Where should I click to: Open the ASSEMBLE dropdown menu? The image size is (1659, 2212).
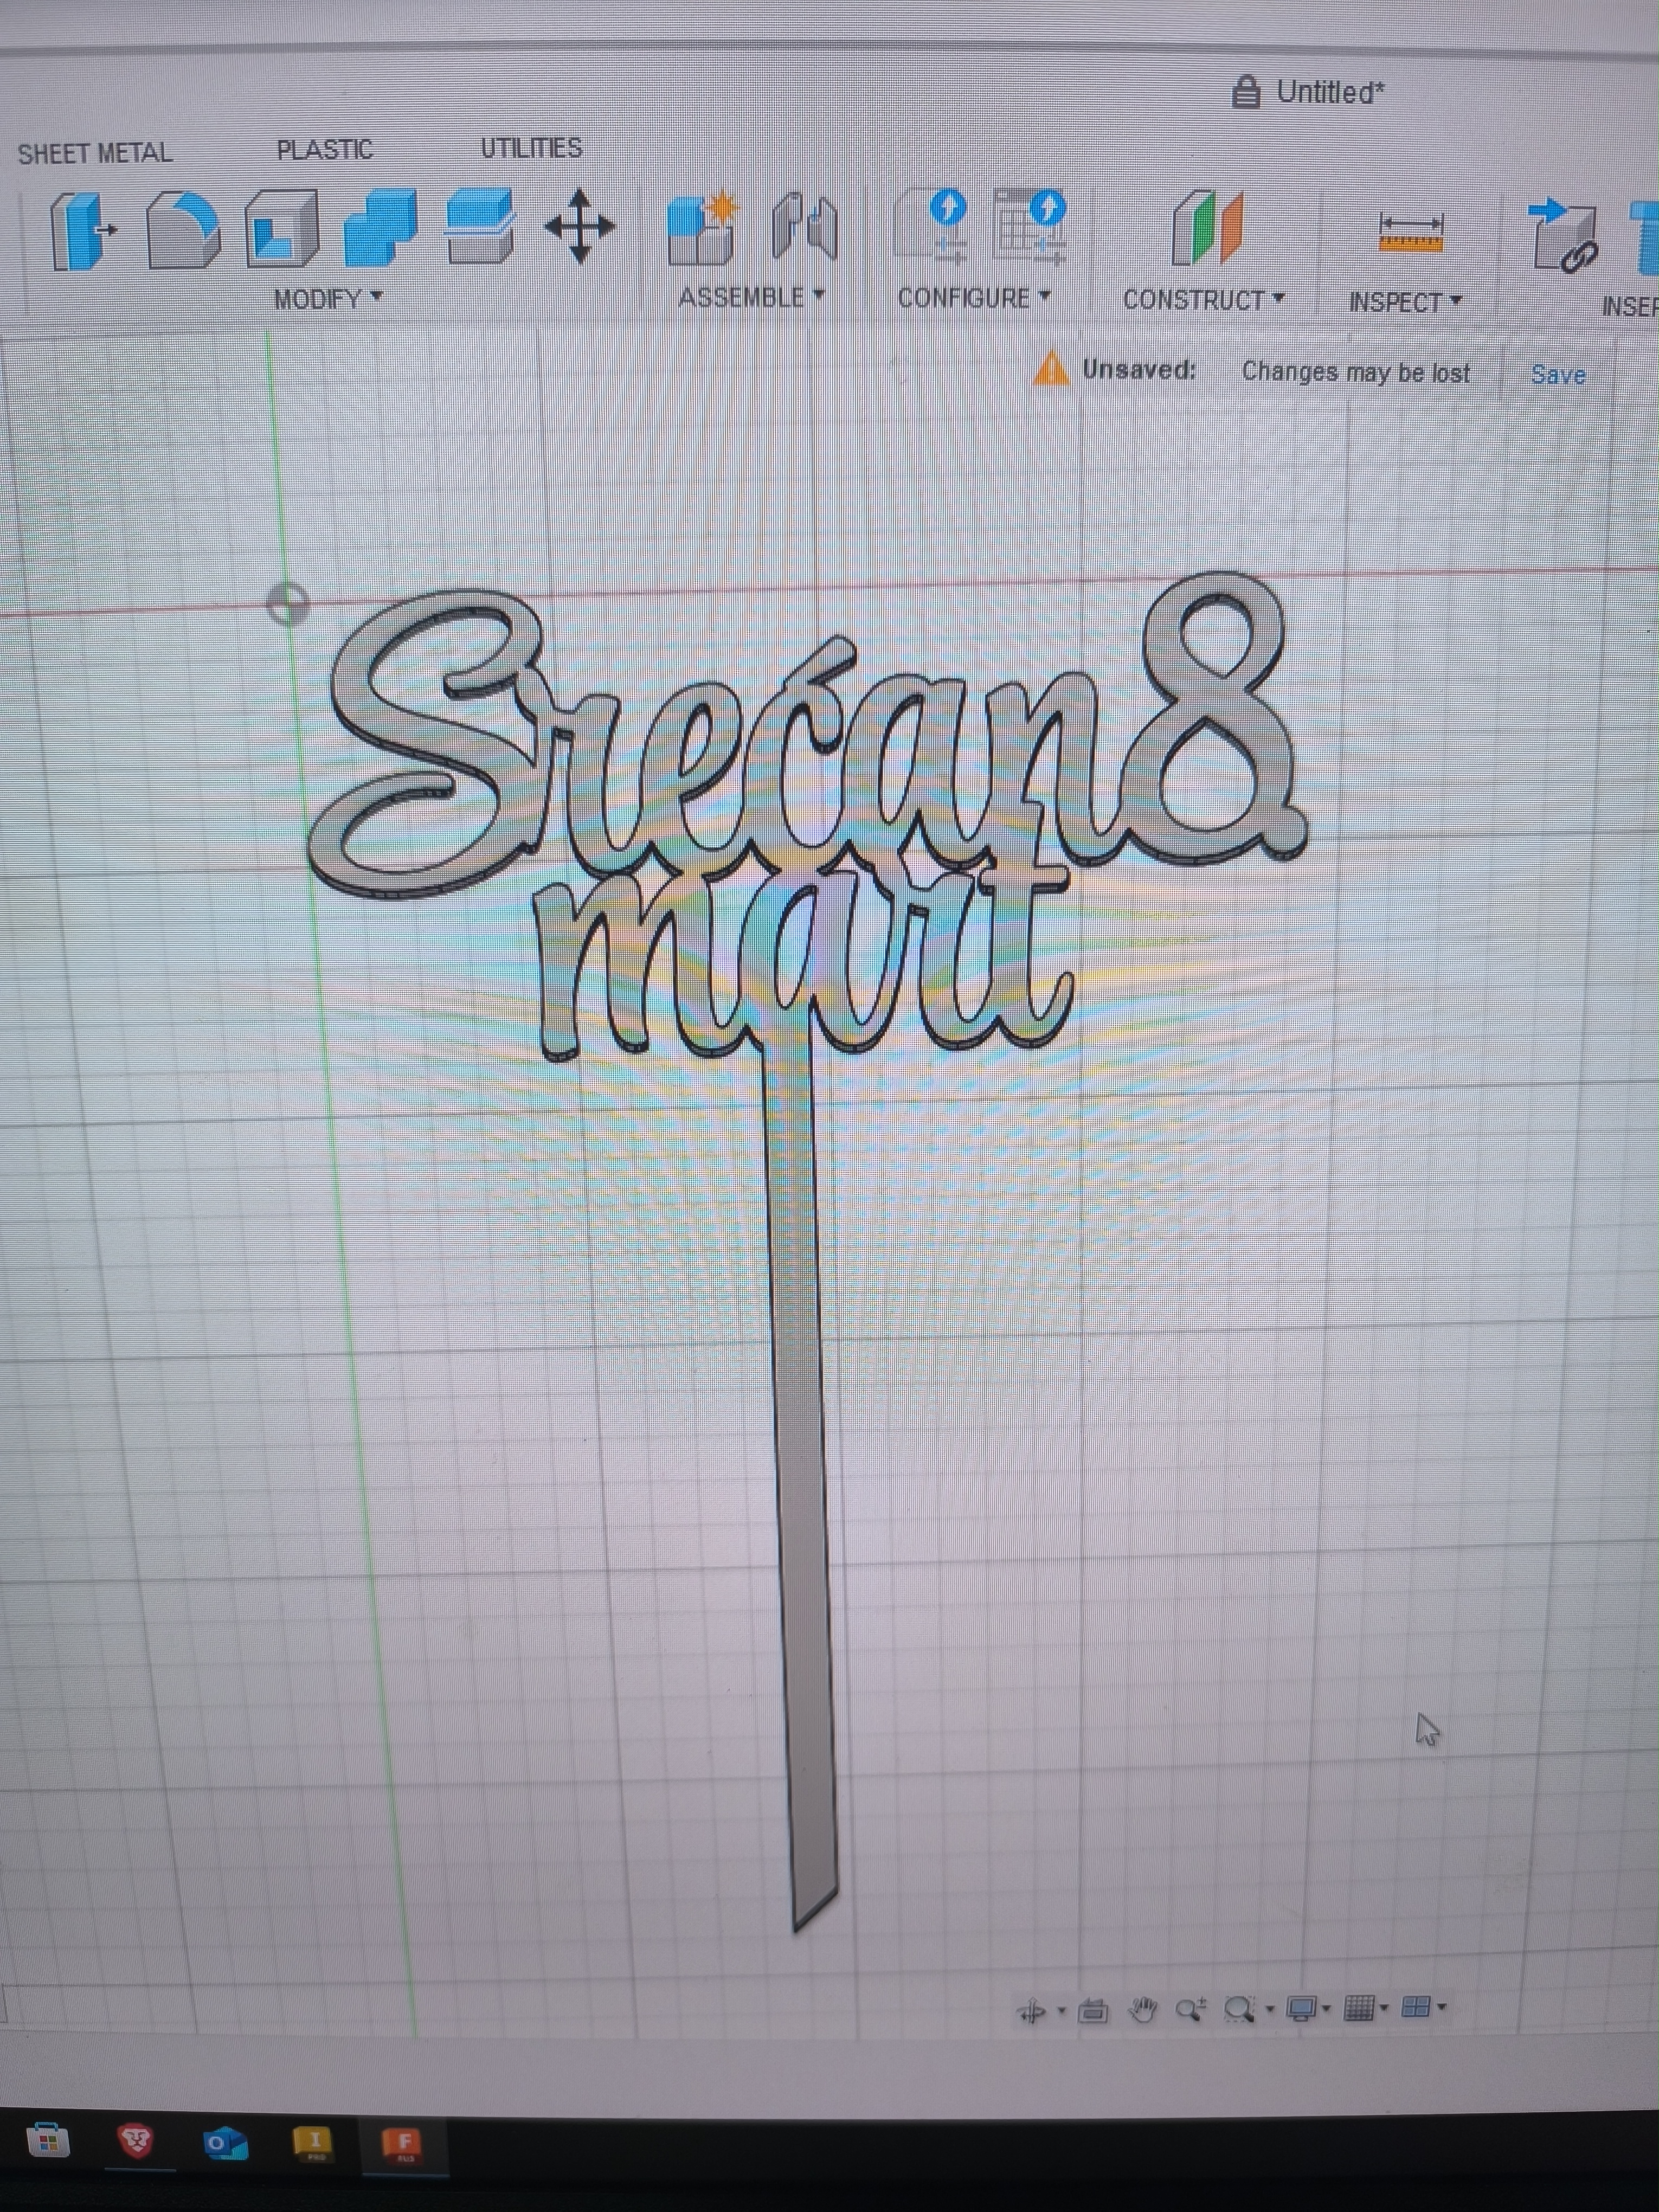[x=751, y=297]
